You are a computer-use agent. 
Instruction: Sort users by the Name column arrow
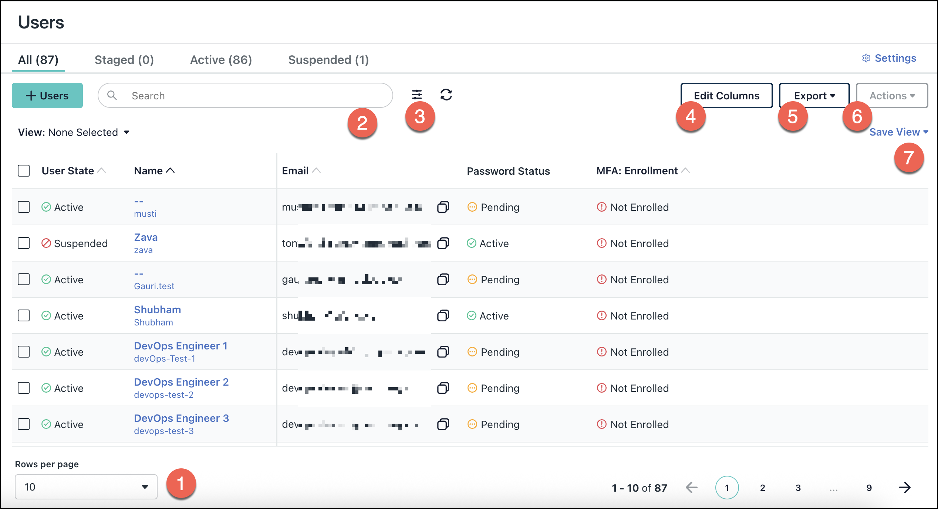click(171, 170)
